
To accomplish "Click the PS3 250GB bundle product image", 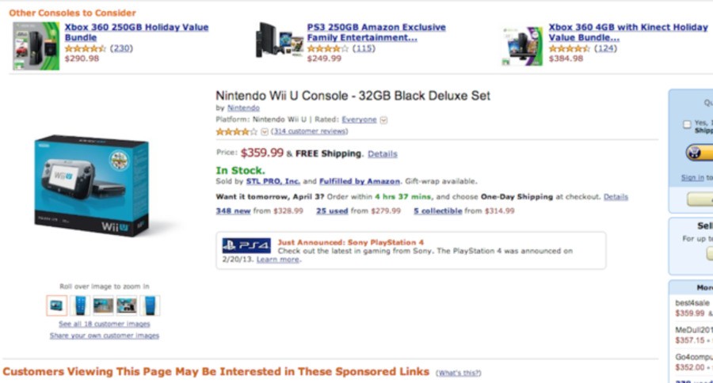I will 280,43.
